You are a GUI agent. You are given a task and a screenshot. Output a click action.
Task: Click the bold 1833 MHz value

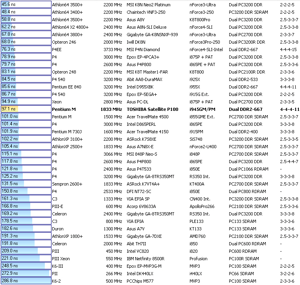(111, 109)
